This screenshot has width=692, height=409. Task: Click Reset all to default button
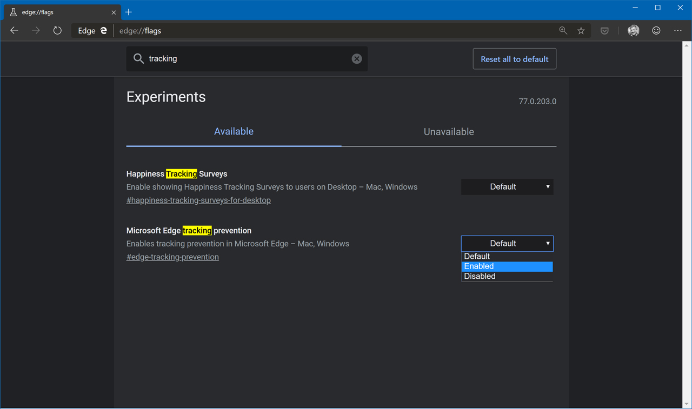click(514, 59)
